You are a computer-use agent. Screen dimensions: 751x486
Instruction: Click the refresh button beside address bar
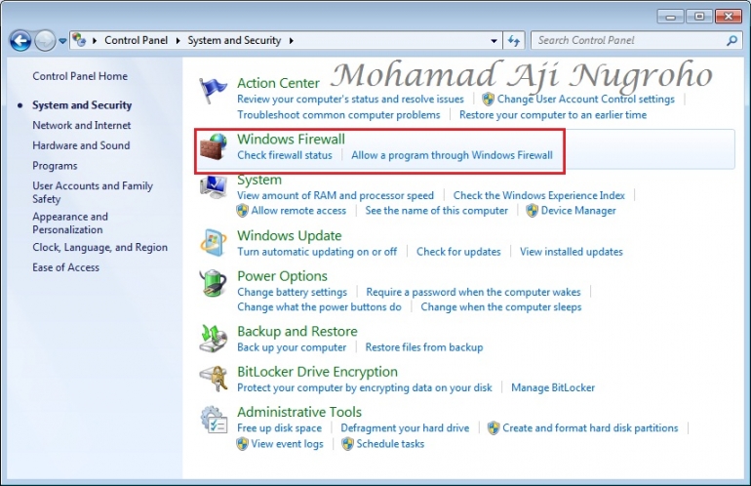514,41
